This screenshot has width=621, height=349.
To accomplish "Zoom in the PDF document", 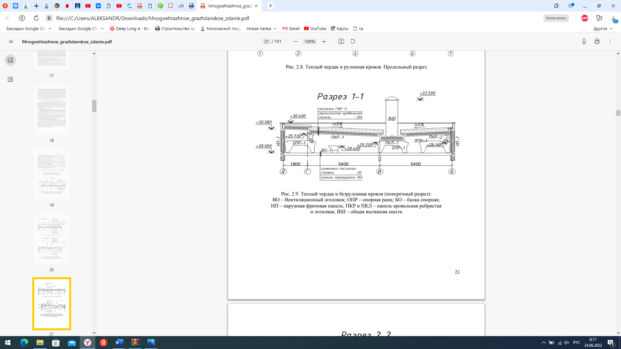I will tap(324, 42).
